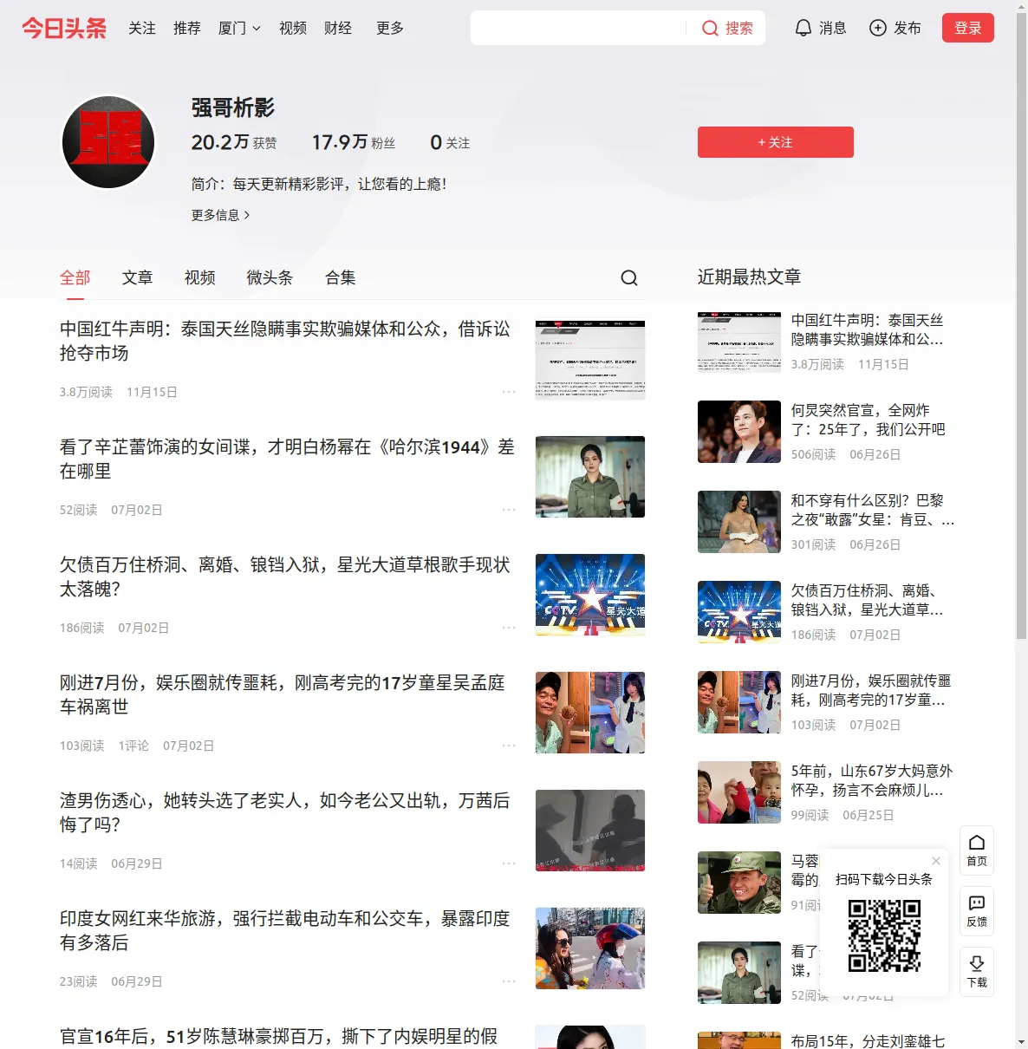The height and width of the screenshot is (1049, 1028).
Task: Open the 印度女网红 street thumbnail
Action: pyautogui.click(x=590, y=948)
